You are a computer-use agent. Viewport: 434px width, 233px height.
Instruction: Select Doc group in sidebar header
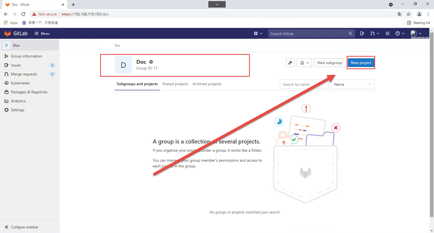click(30, 45)
